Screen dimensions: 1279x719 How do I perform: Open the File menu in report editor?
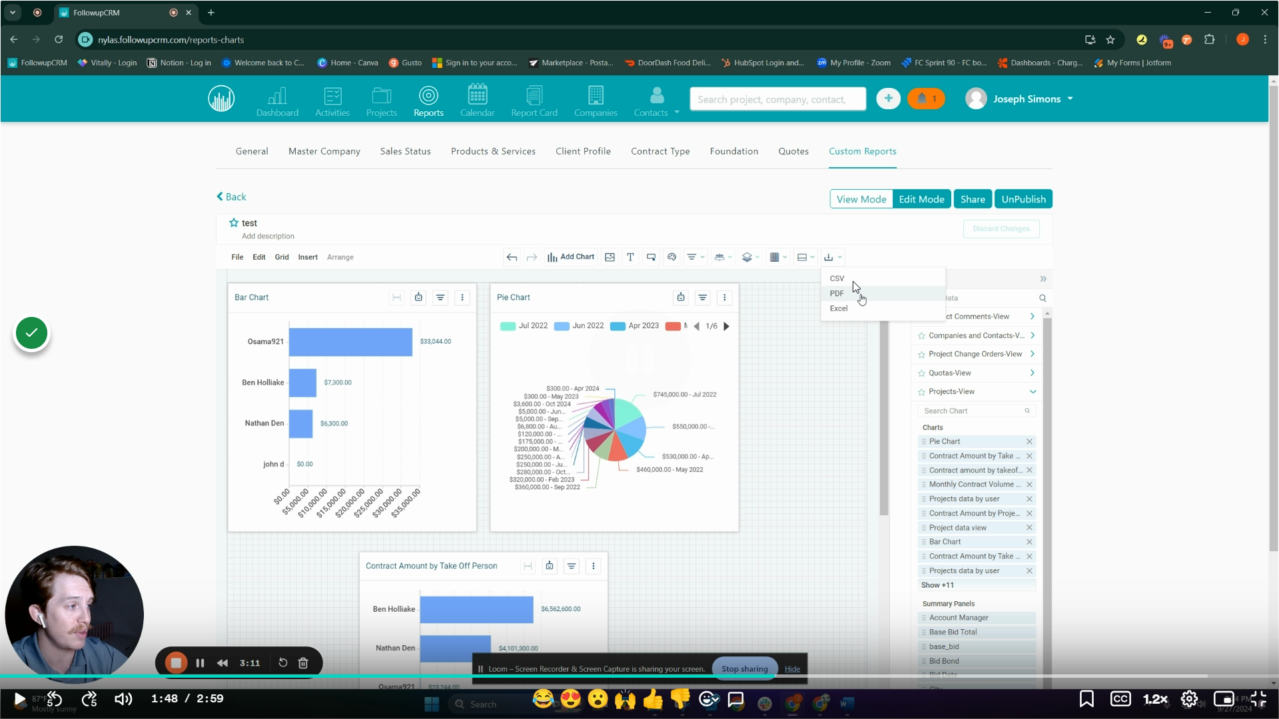coord(237,257)
